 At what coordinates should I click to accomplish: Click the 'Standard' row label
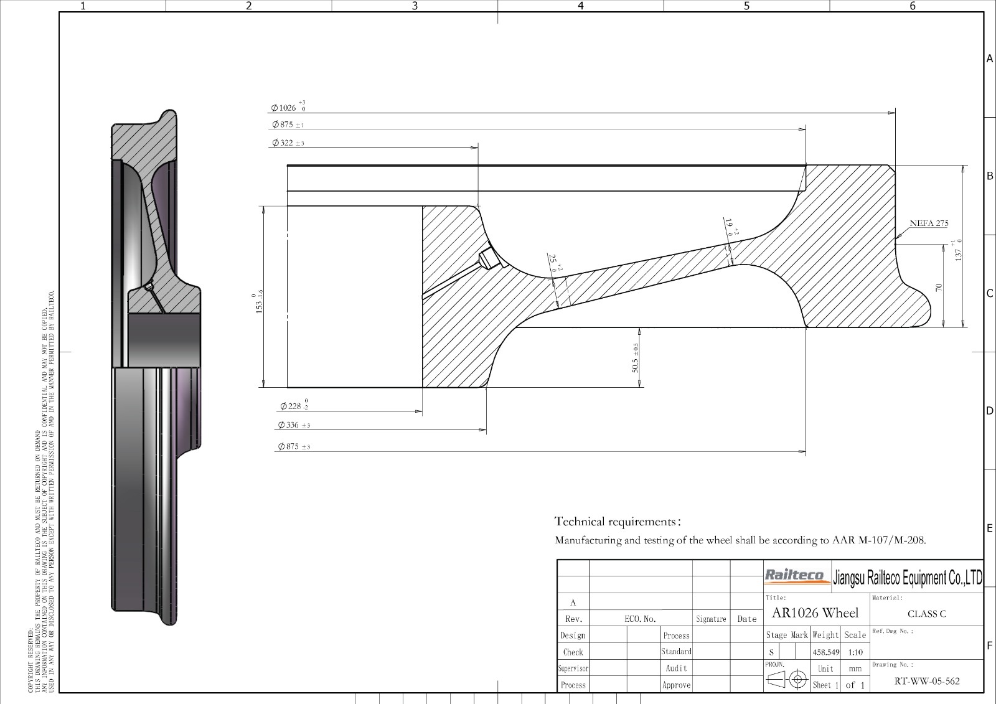point(676,652)
